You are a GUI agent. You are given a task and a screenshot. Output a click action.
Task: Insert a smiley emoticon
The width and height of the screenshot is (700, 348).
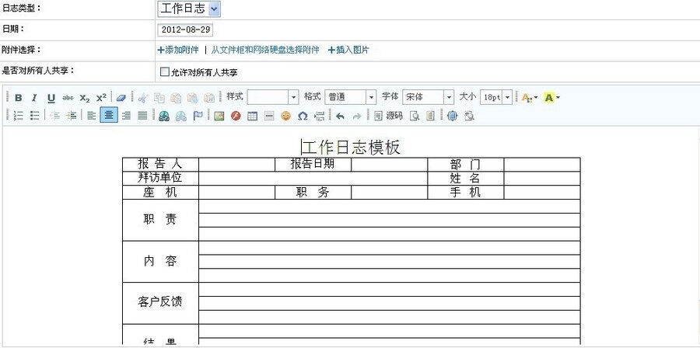tap(285, 116)
